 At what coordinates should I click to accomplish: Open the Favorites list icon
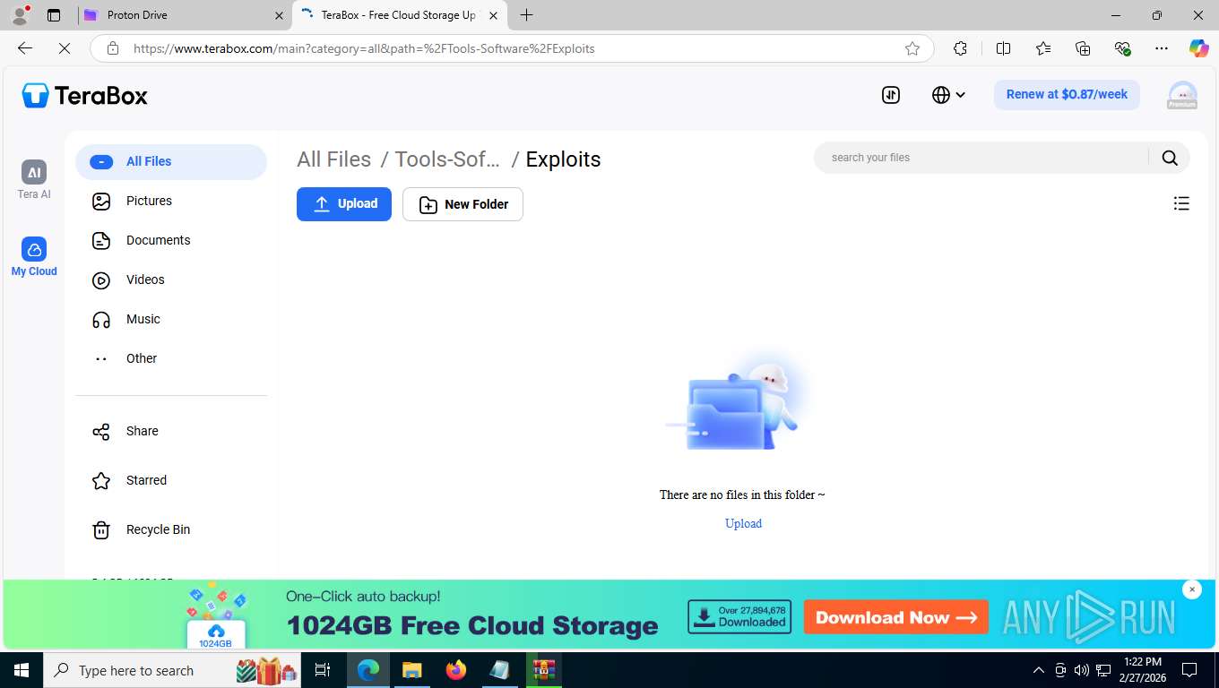pyautogui.click(x=1043, y=48)
